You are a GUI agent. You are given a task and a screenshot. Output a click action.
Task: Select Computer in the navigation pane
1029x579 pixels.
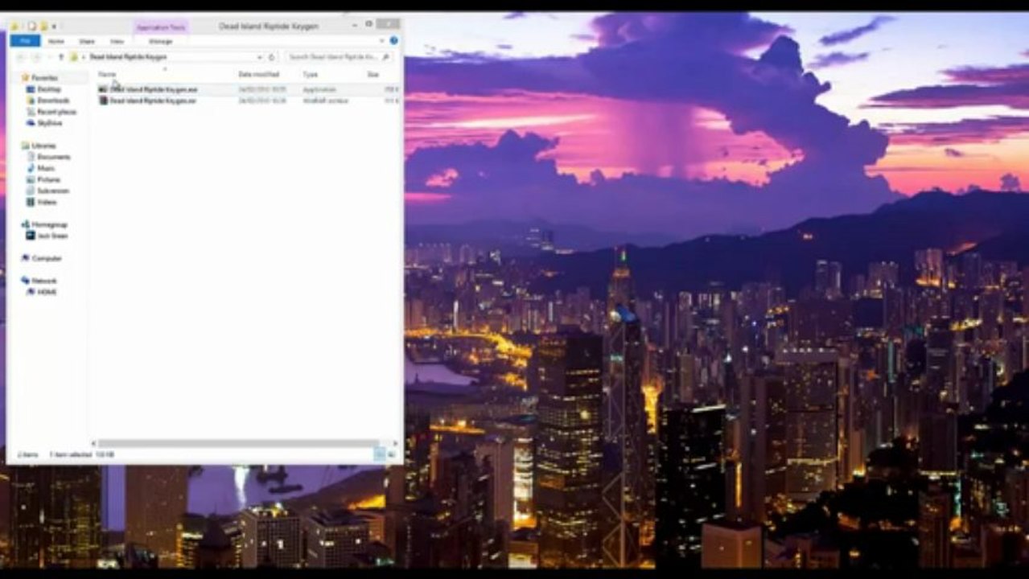click(x=47, y=258)
